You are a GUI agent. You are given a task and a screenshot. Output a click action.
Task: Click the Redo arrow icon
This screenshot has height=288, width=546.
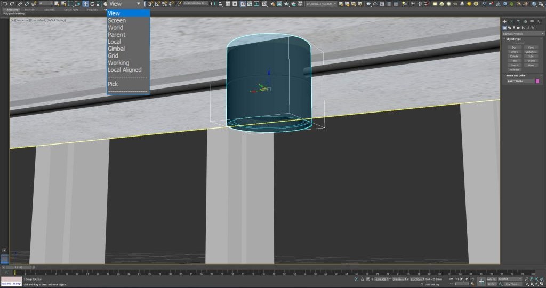coord(12,4)
